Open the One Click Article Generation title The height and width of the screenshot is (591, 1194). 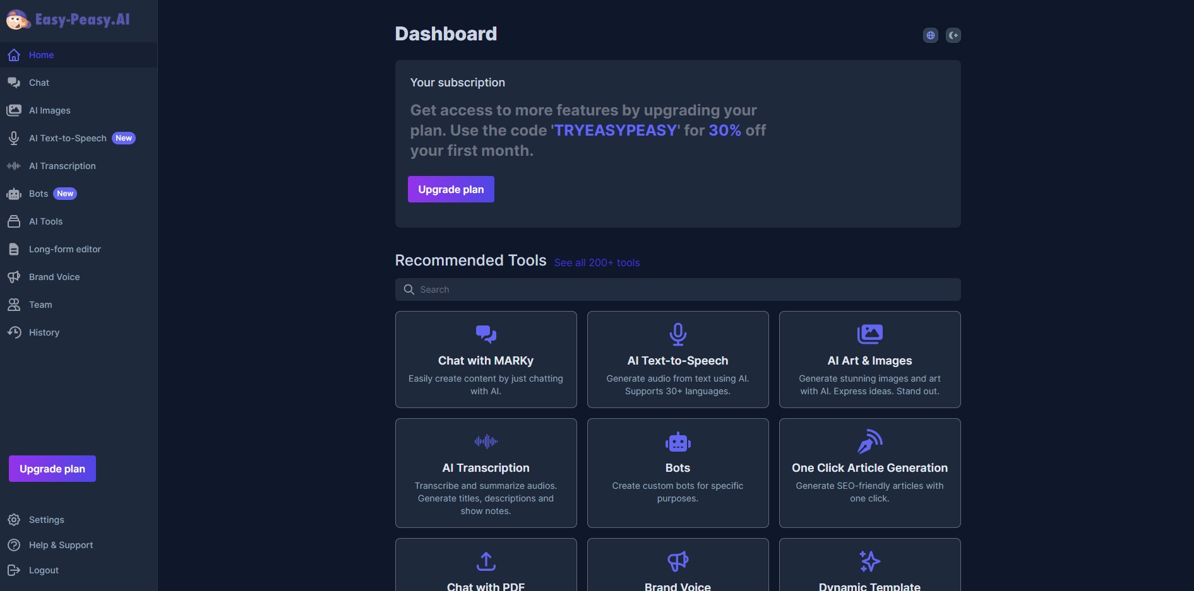870,468
